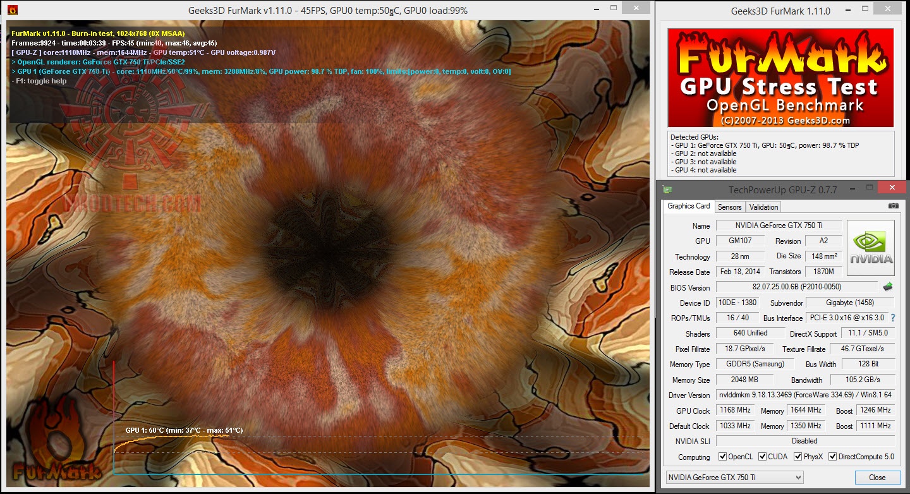The image size is (910, 494).
Task: Click the GPU field showing GM107
Action: click(x=740, y=241)
